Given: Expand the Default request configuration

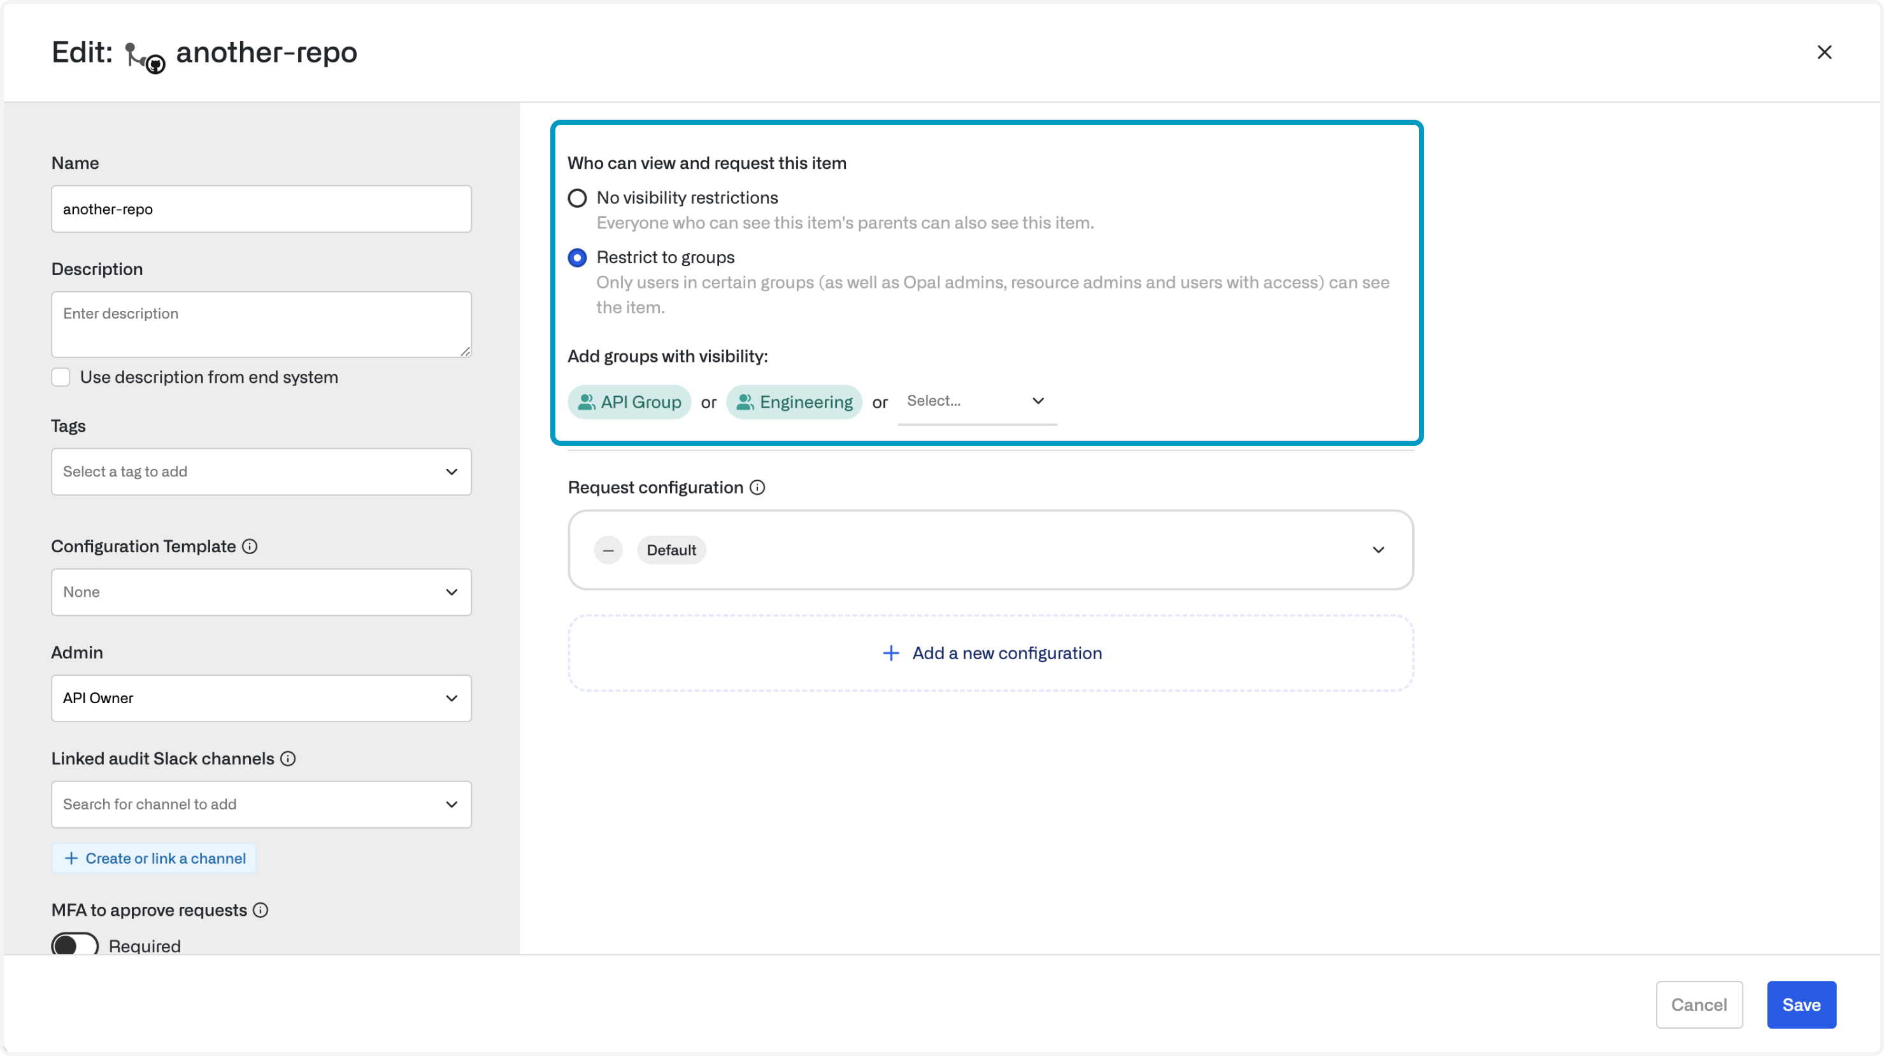Looking at the screenshot, I should [x=1378, y=550].
